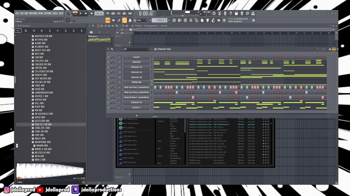
Task: Open the FILE menu
Action: (x=17, y=13)
